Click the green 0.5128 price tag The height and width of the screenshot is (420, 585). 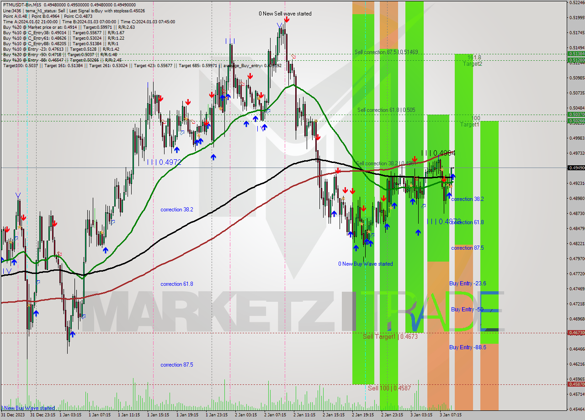(576, 60)
